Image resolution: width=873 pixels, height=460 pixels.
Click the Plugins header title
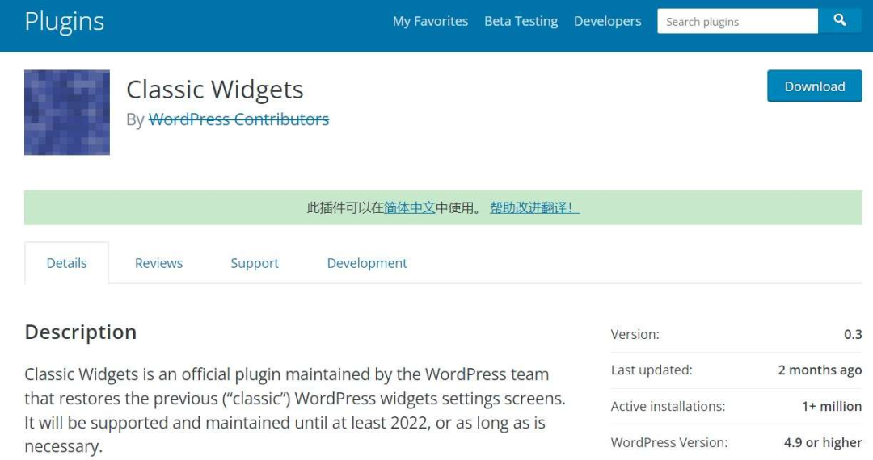pyautogui.click(x=65, y=23)
